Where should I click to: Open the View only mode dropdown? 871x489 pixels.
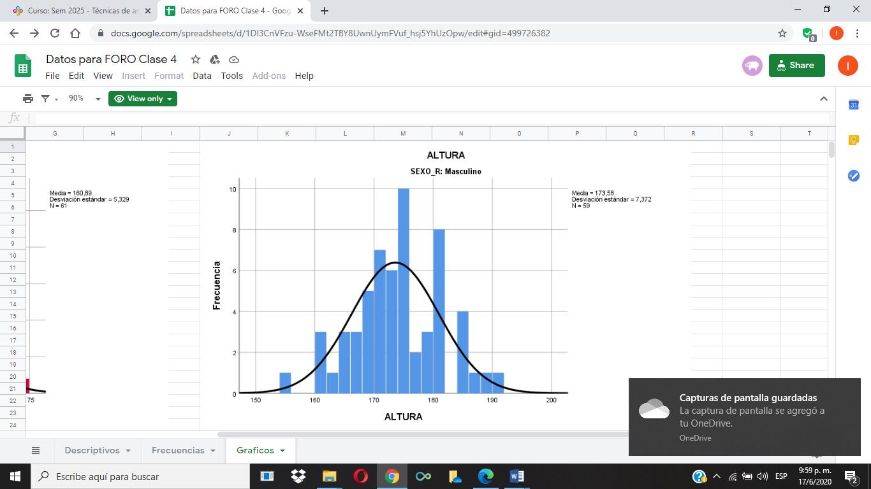coord(143,99)
